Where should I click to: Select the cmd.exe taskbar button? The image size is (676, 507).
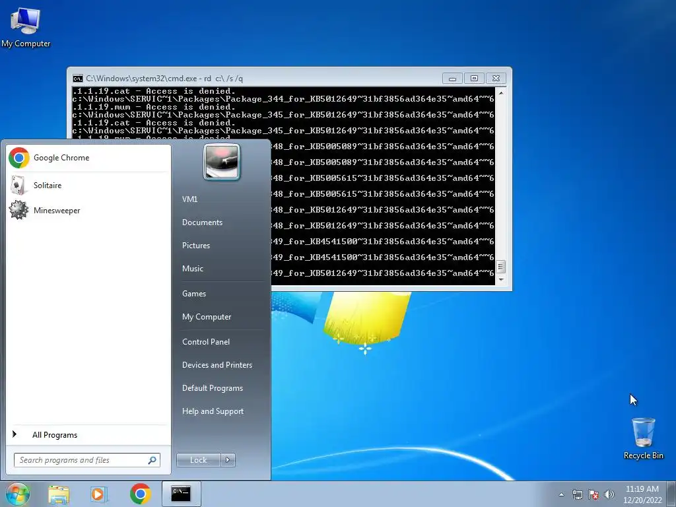181,494
